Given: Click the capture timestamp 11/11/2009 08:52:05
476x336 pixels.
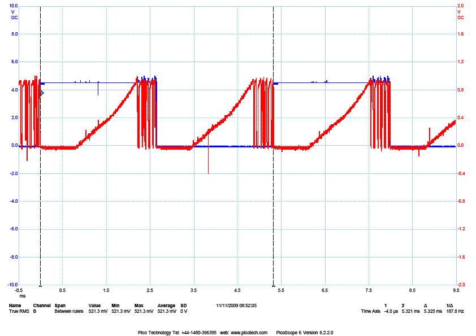Looking at the screenshot, I should coord(236,306).
